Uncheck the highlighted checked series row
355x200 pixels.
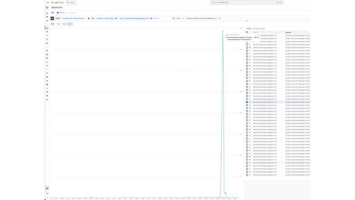pos(247,102)
